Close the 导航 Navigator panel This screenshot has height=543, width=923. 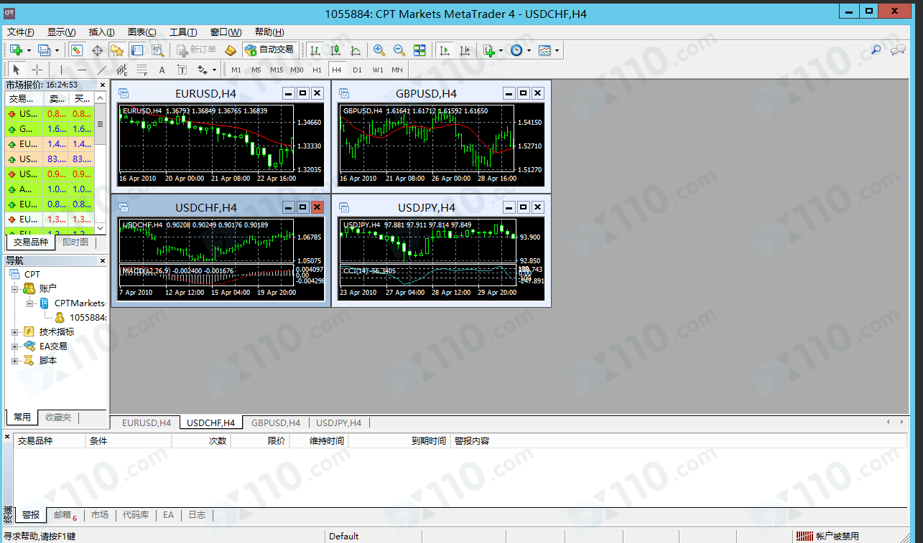[x=102, y=261]
